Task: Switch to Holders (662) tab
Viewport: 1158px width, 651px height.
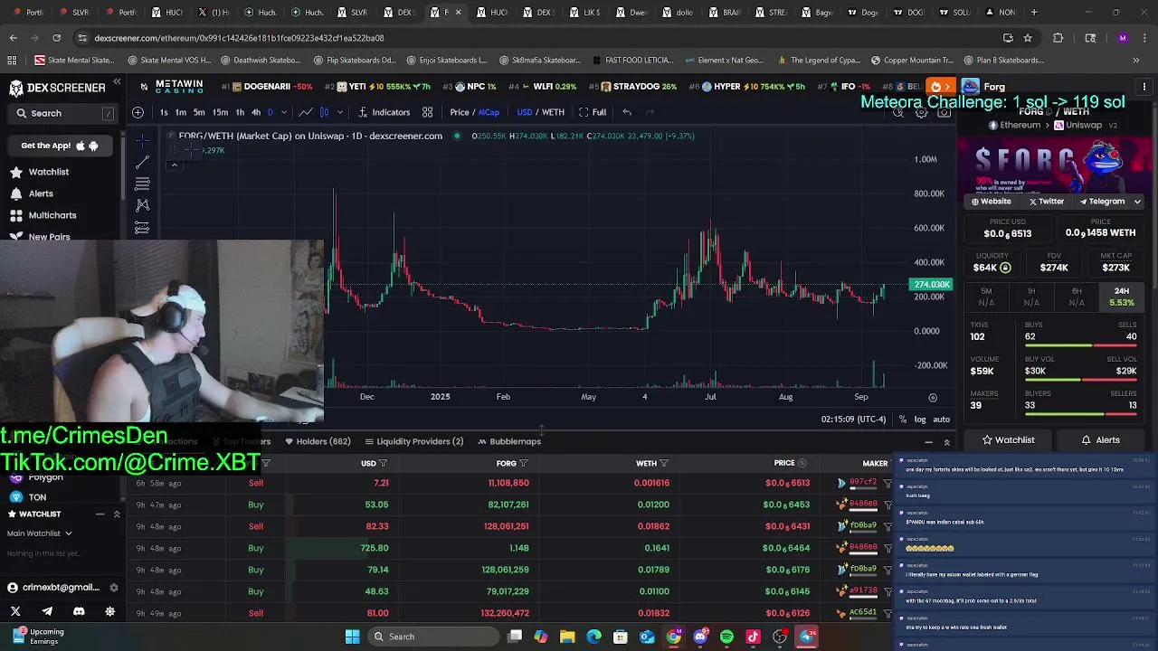Action: coord(318,441)
